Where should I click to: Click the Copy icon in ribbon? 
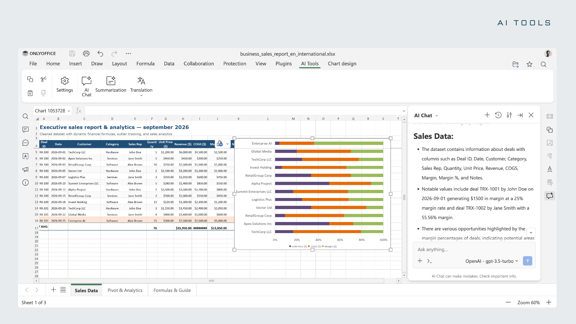[30, 79]
